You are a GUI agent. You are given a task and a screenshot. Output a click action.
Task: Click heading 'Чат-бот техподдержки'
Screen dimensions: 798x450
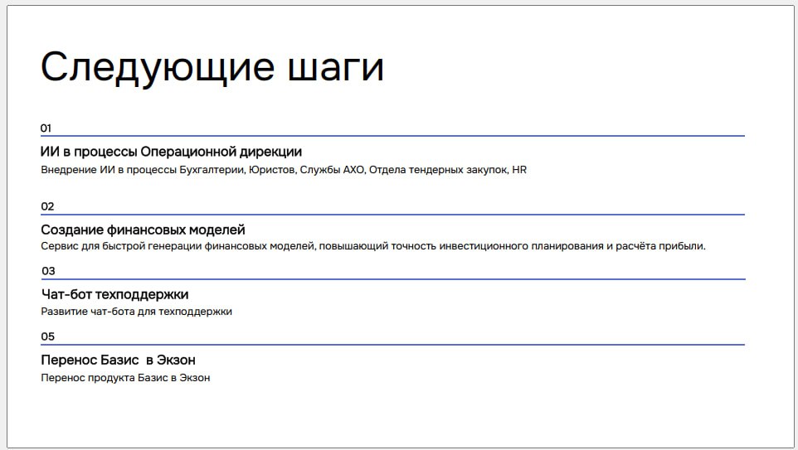tap(114, 294)
